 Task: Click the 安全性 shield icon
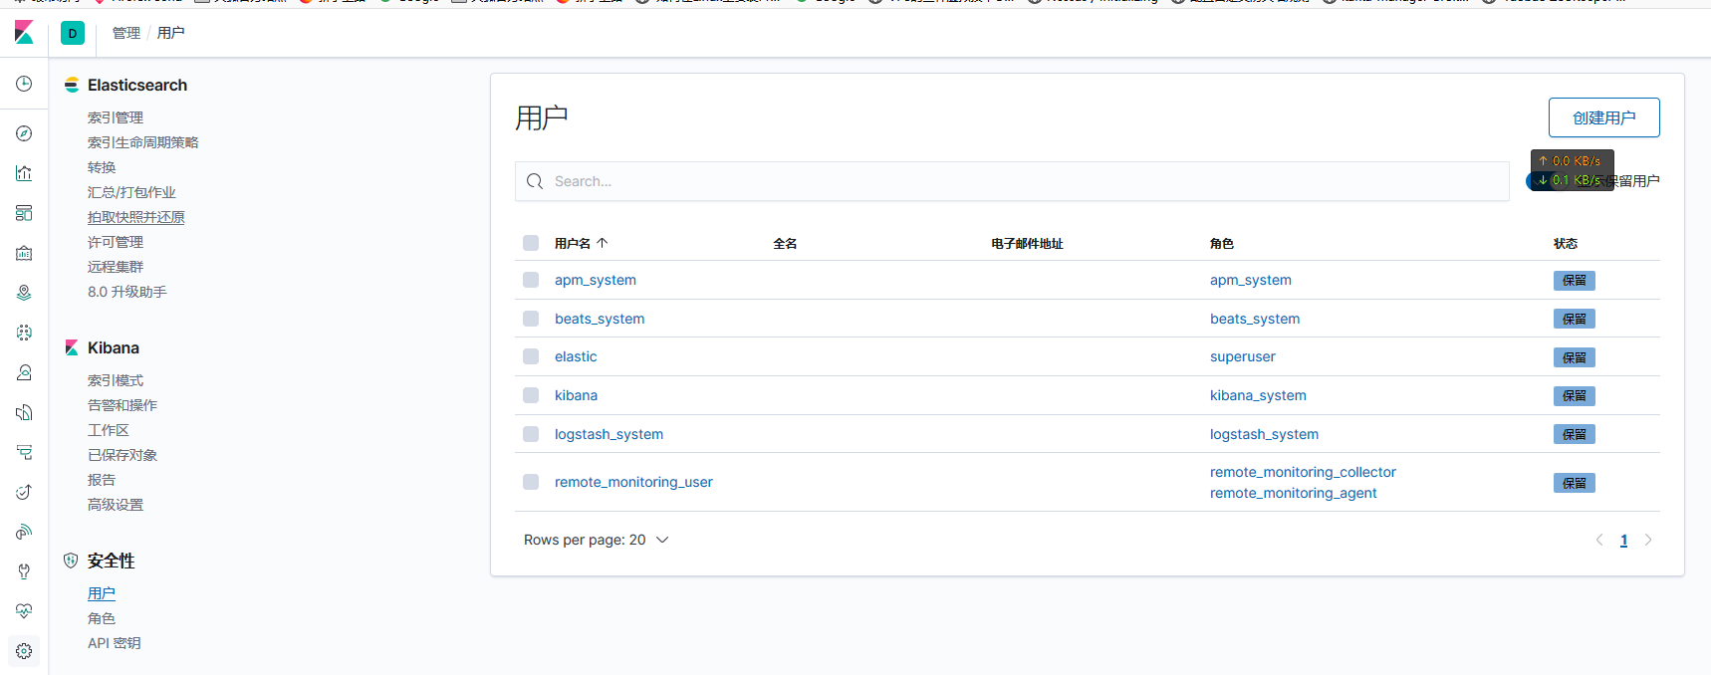[x=71, y=561]
